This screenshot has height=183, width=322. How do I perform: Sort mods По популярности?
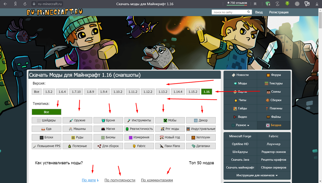120,180
